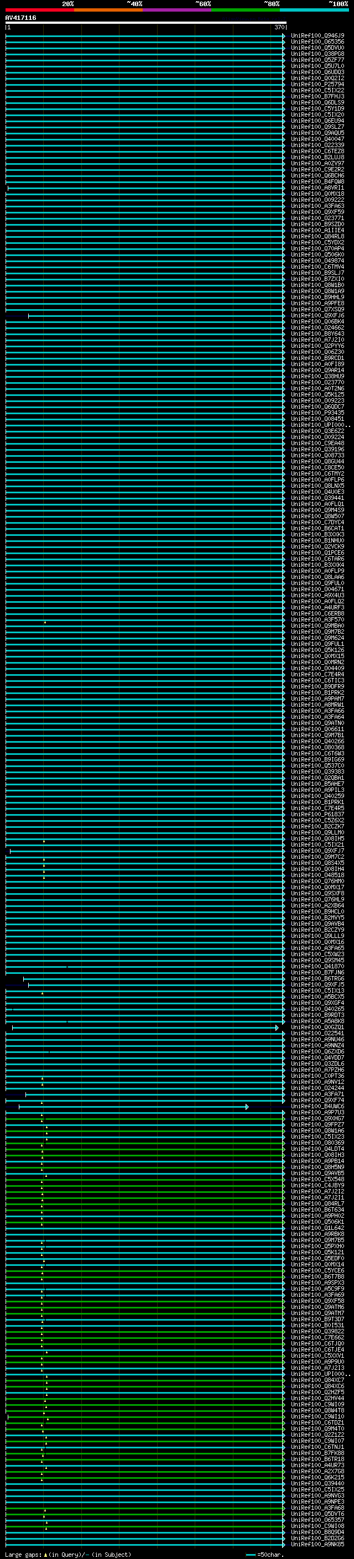Select hit label UniRef100_A3FA63
The image size is (354, 1559).
coord(317,206)
